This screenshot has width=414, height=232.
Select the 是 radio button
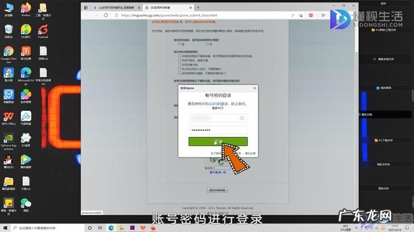pos(179,44)
